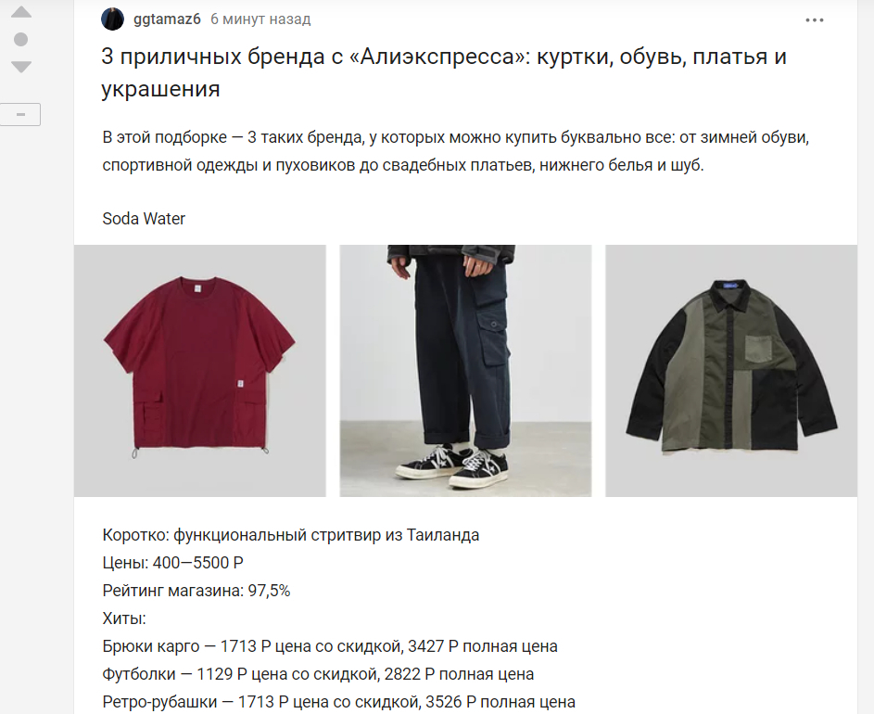Click the 'Футболки — 1129 Р' line
The image size is (874, 714).
(318, 674)
